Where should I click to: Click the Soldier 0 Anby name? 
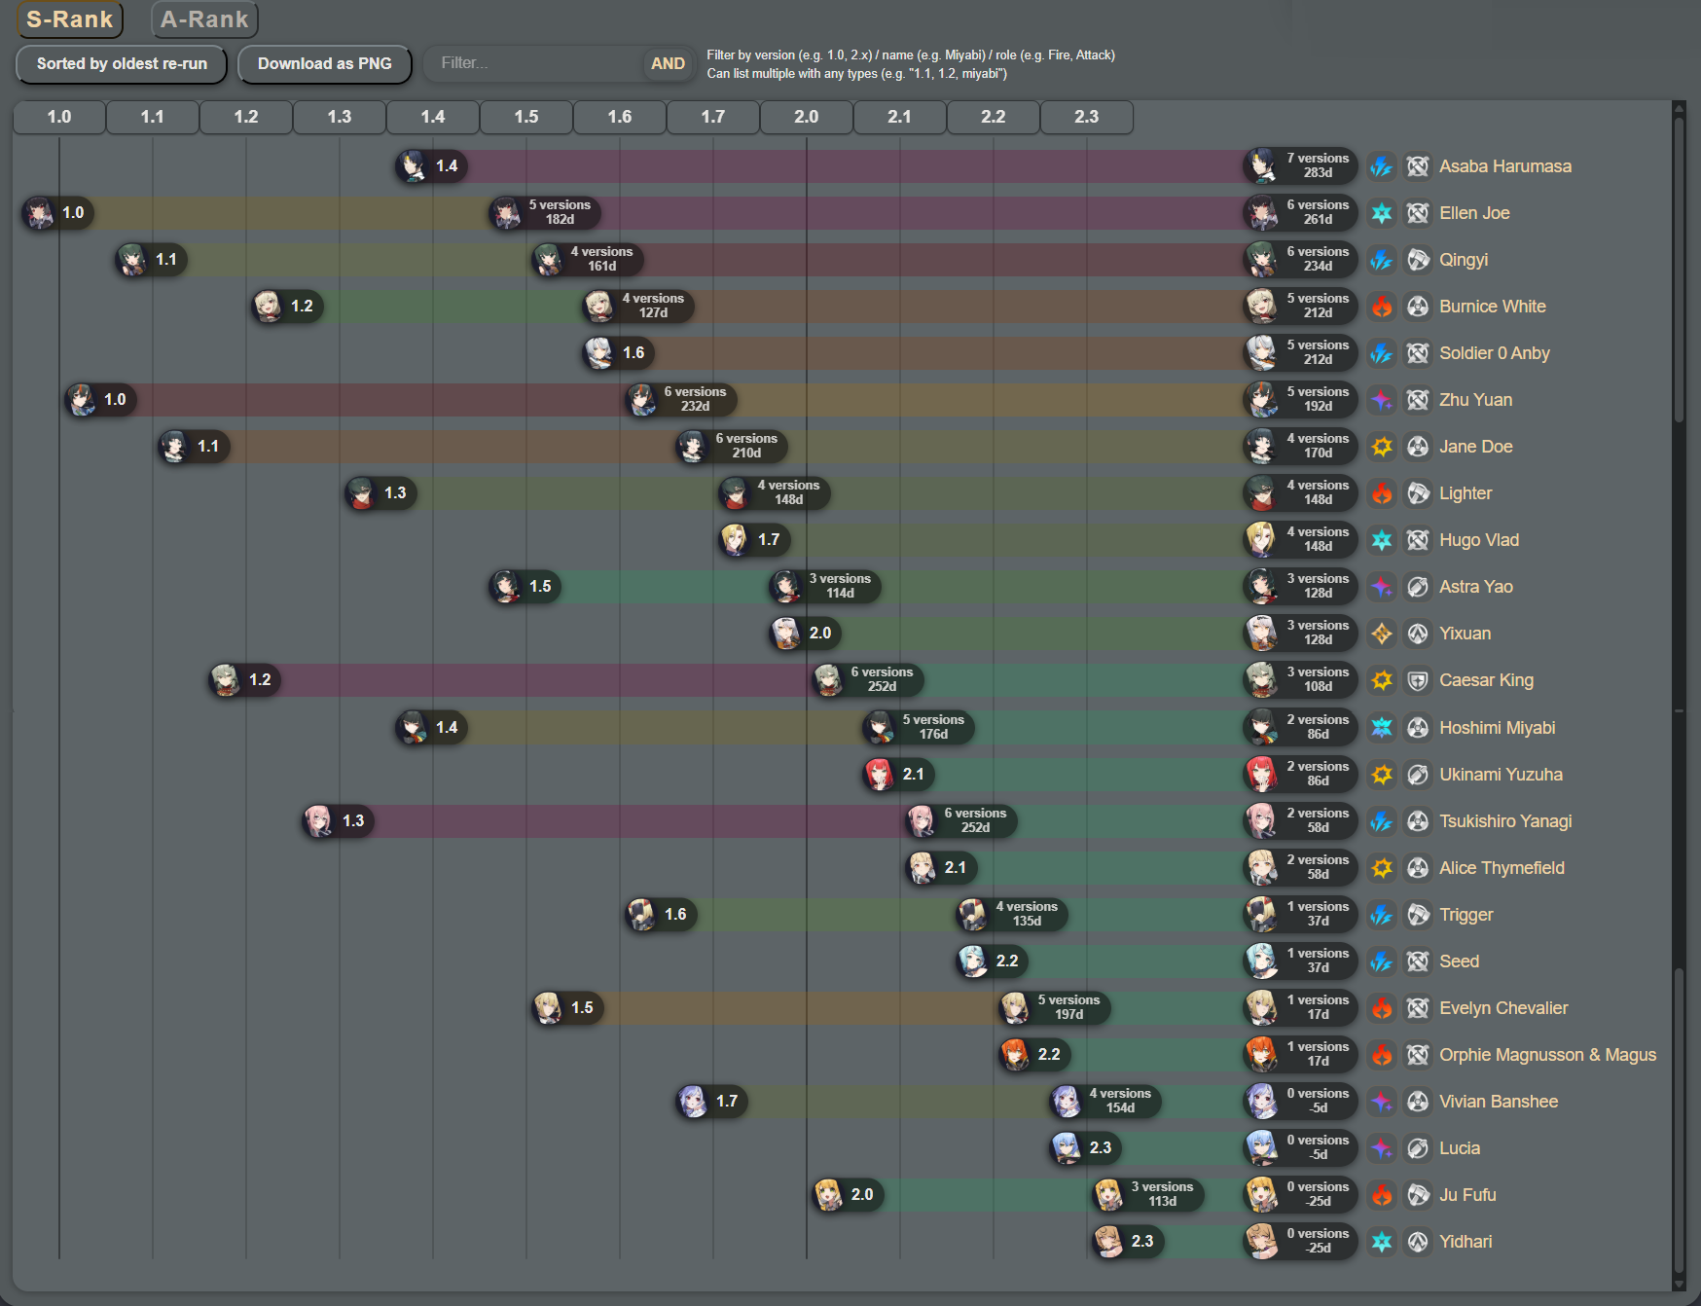(1495, 353)
